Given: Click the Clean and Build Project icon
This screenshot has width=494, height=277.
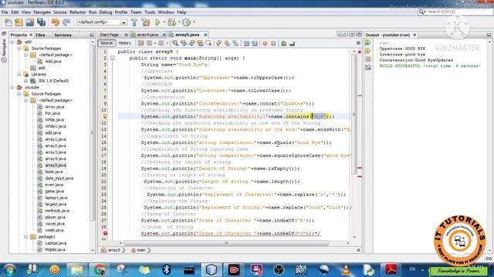Looking at the screenshot, I should pyautogui.click(x=146, y=22).
